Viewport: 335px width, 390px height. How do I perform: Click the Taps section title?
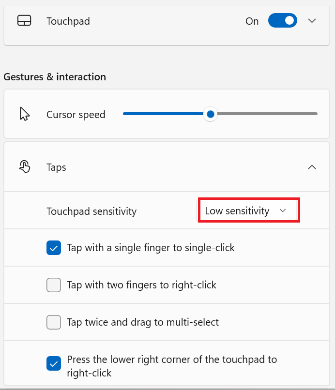(x=56, y=167)
